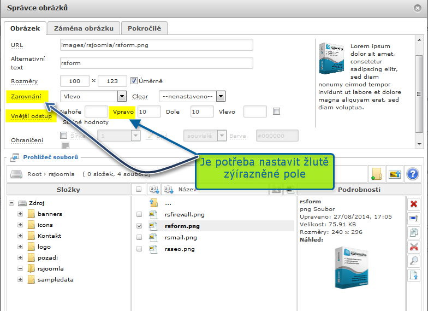Open the Clear dropdown showing --nenastaveno--

click(x=192, y=96)
